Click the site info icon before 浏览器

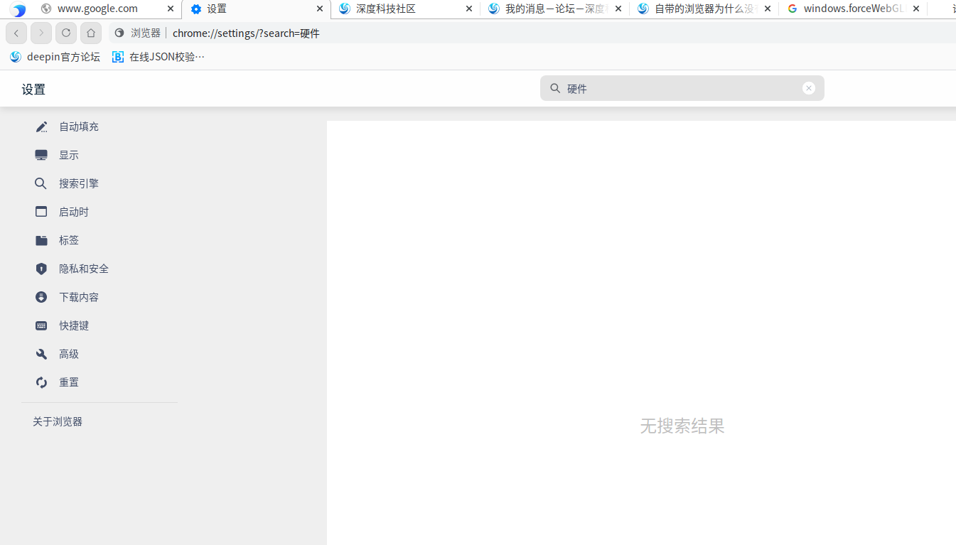click(x=119, y=33)
